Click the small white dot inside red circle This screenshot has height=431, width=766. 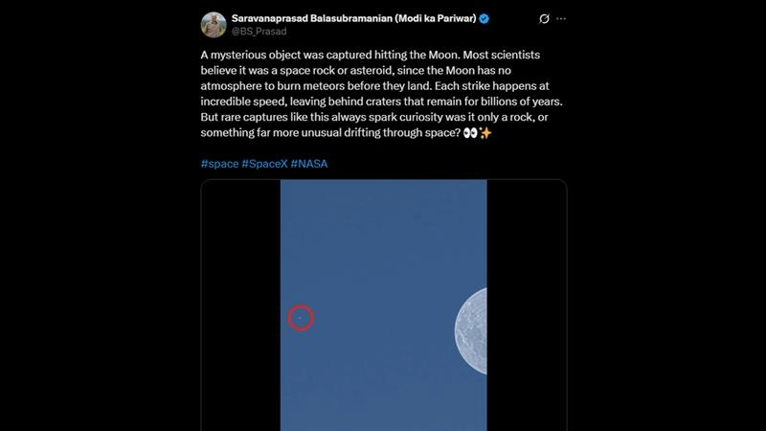pyautogui.click(x=300, y=316)
